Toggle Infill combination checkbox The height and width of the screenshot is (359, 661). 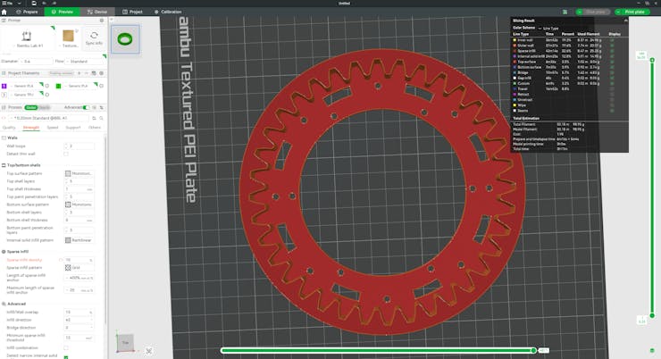click(66, 348)
